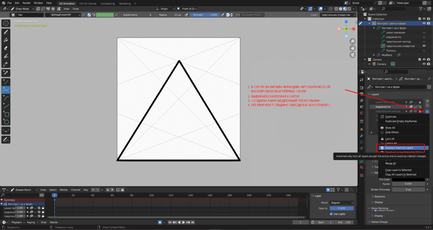Click the Strength slider in header
Screen dimensions: 433x230
205,15
